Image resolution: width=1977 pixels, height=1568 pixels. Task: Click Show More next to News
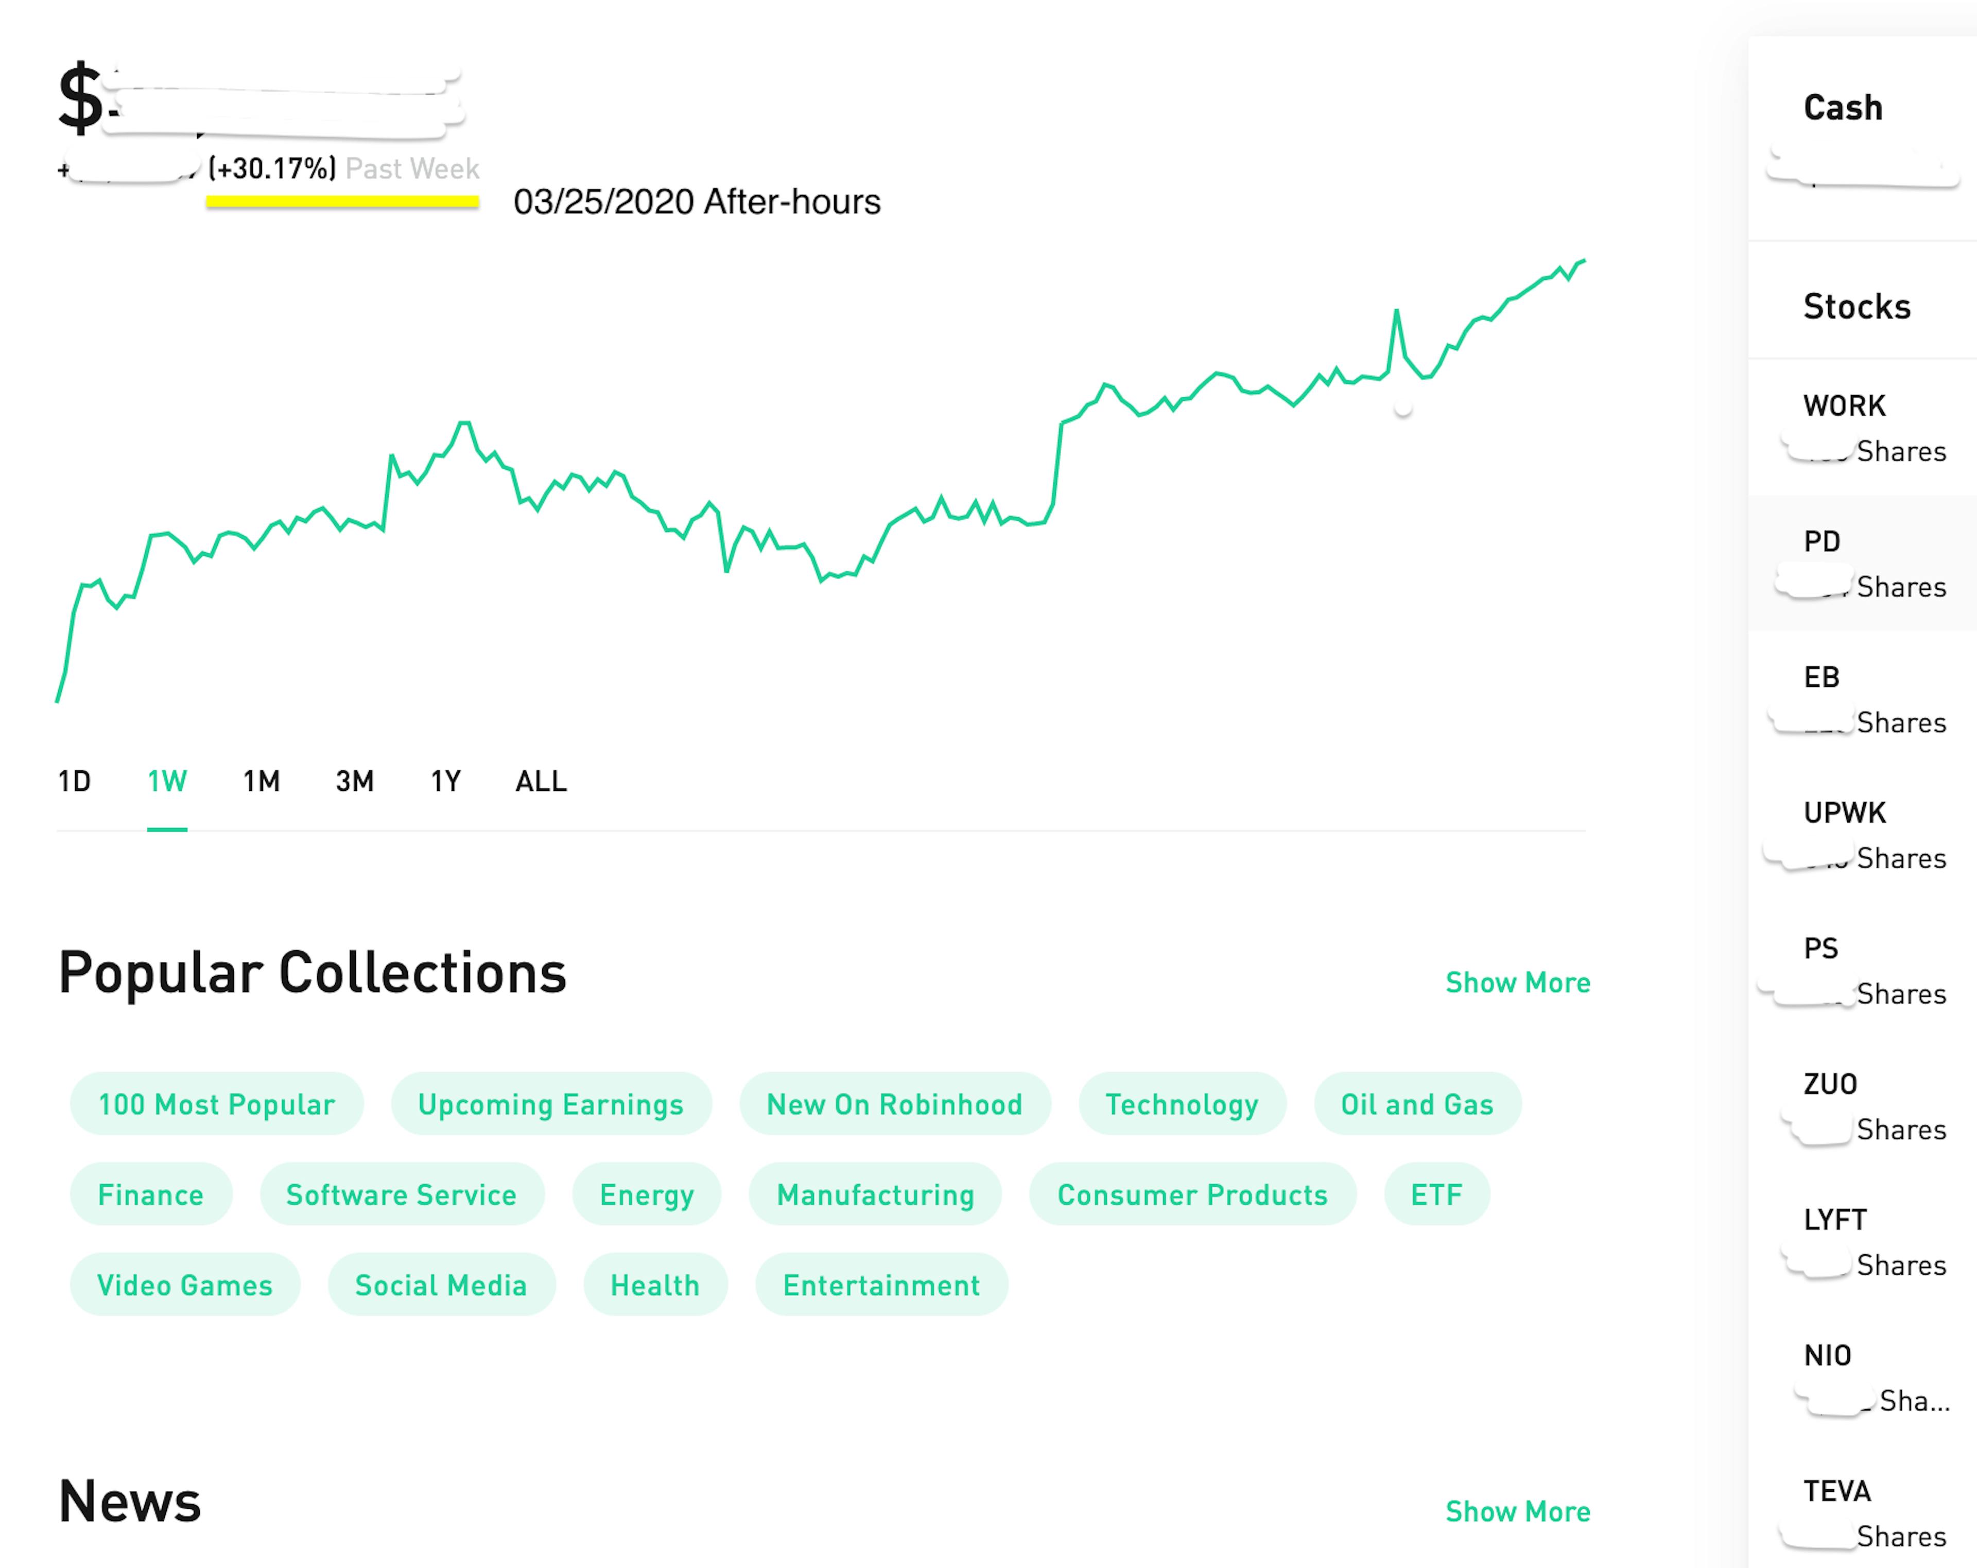click(1518, 1511)
